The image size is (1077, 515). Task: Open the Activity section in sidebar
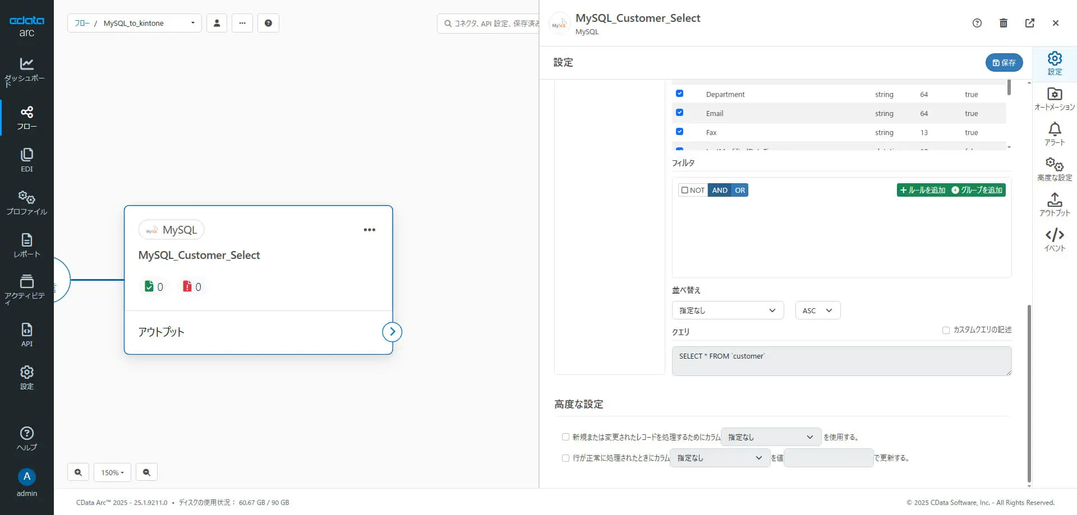(26, 289)
